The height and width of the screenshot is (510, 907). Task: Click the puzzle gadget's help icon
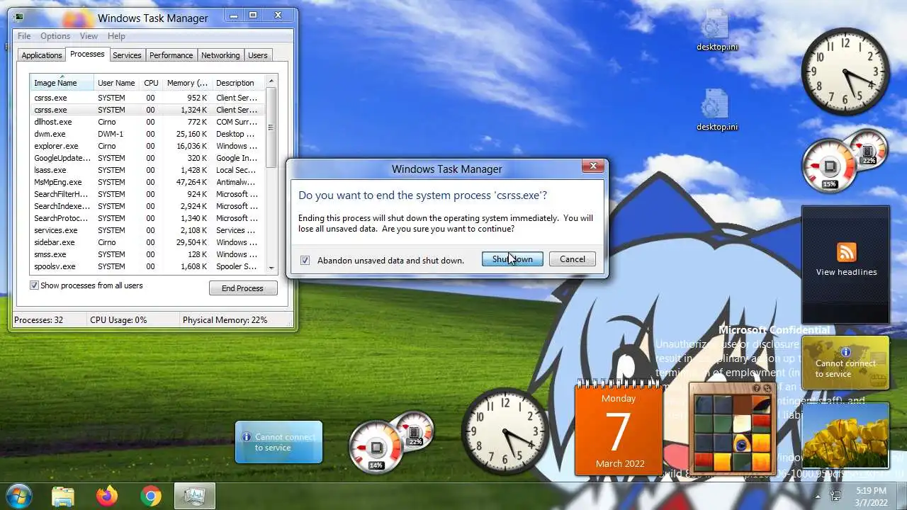757,388
